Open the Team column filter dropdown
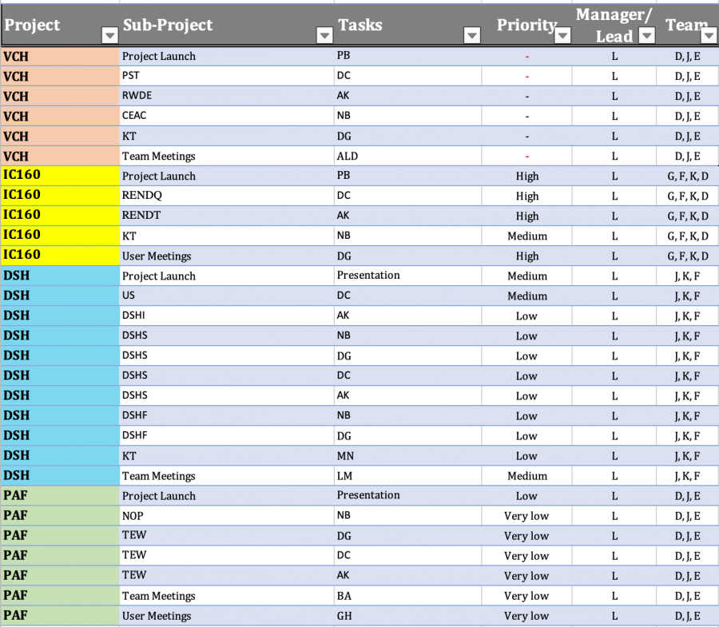This screenshot has width=719, height=627. pyautogui.click(x=709, y=35)
